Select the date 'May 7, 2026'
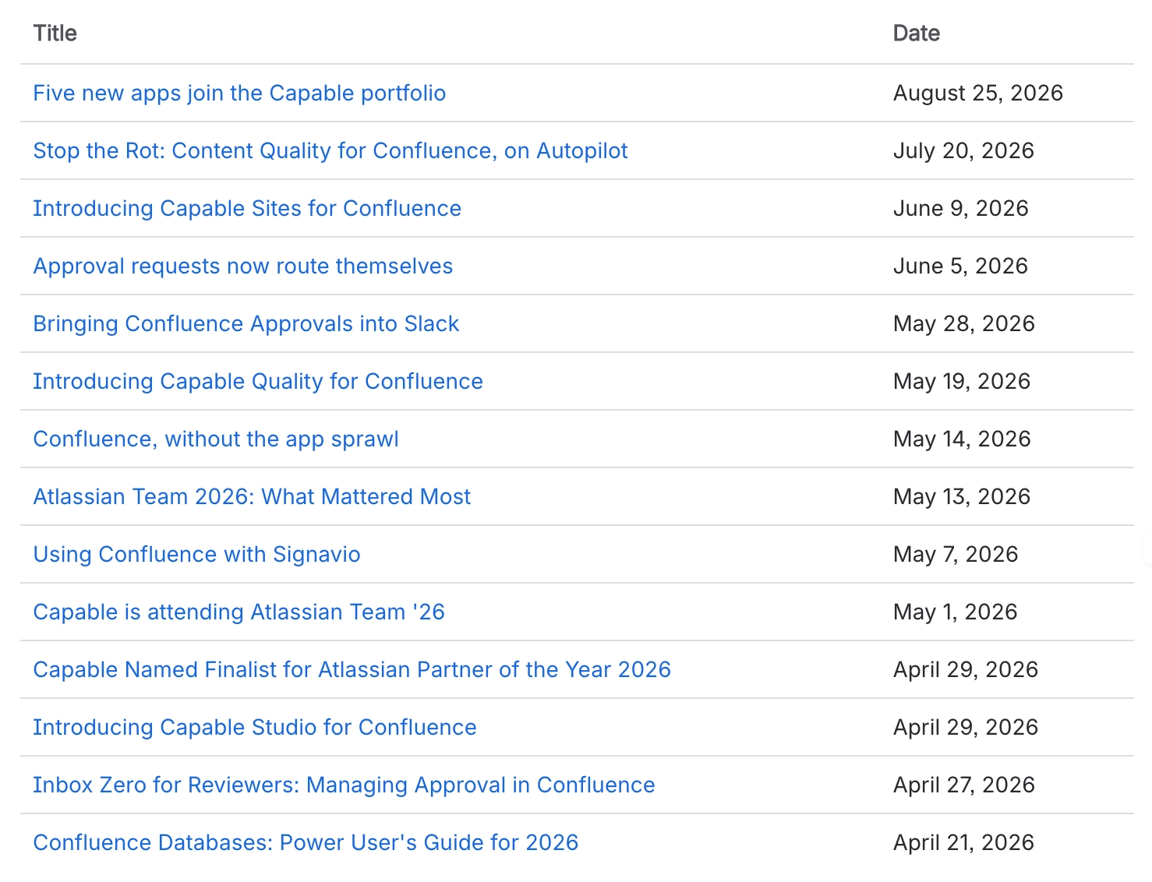The width and height of the screenshot is (1152, 882). [x=956, y=555]
